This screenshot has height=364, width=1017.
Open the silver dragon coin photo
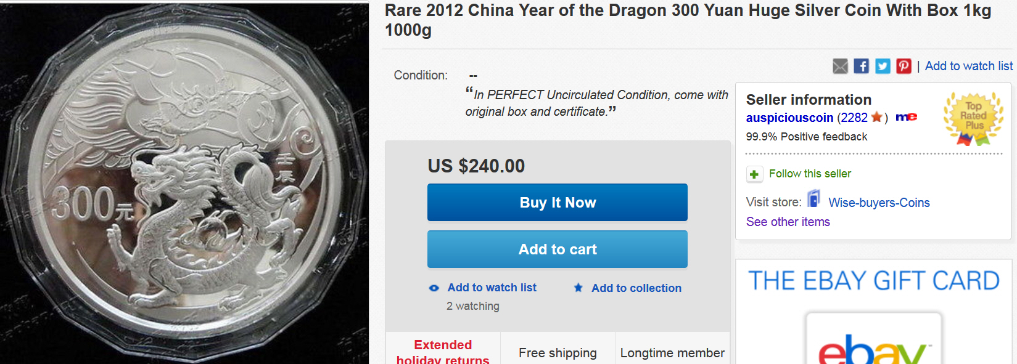(x=184, y=184)
